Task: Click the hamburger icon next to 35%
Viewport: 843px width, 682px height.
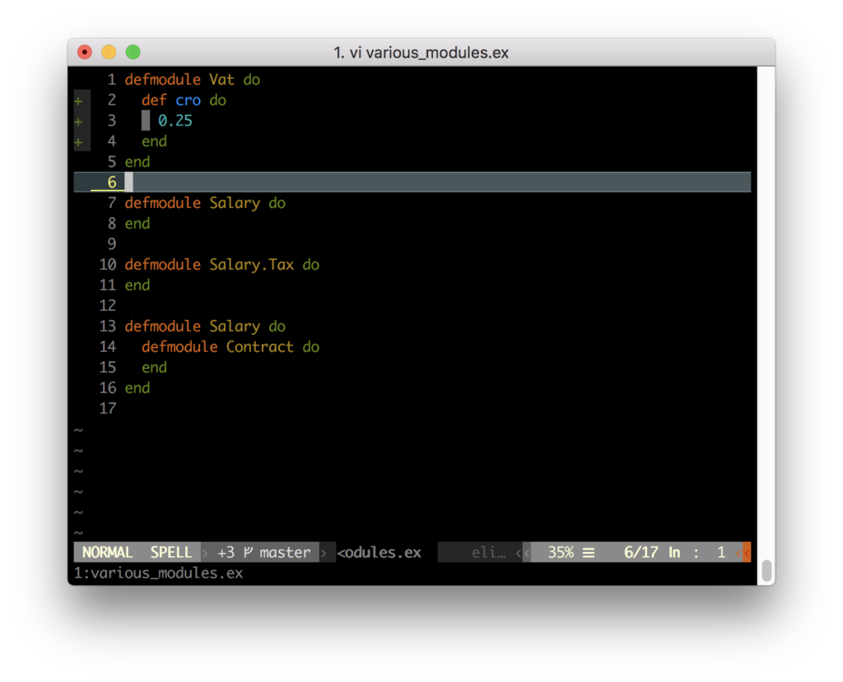Action: tap(590, 552)
